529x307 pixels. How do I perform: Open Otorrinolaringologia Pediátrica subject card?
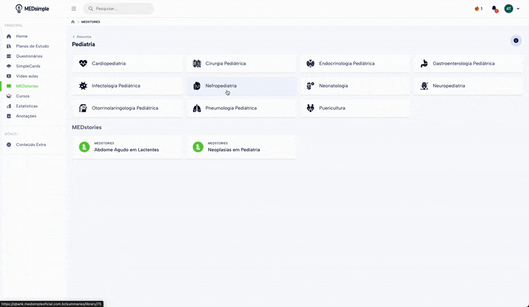tap(128, 108)
